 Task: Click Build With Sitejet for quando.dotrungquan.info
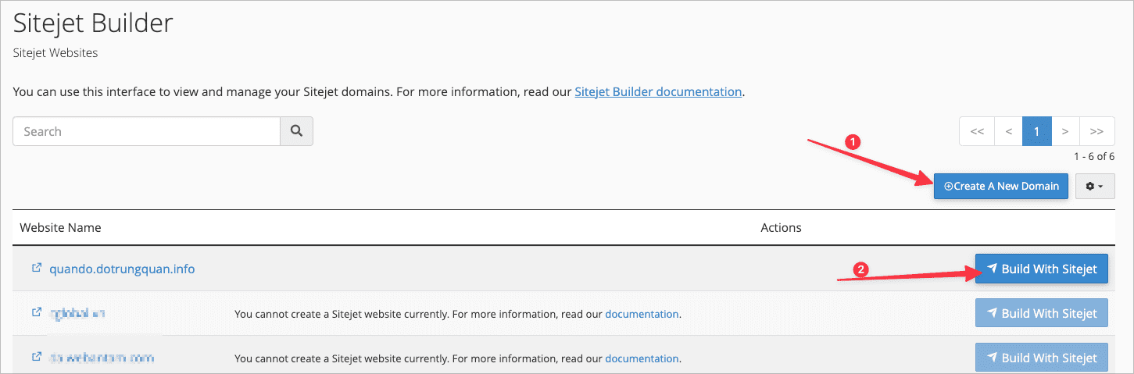pyautogui.click(x=1041, y=269)
